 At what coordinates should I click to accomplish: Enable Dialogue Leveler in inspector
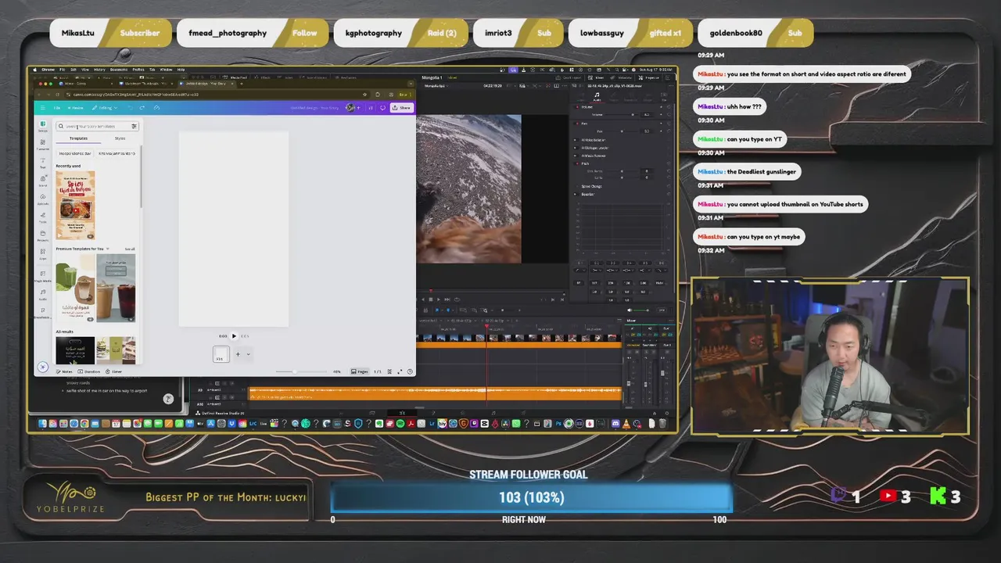575,148
